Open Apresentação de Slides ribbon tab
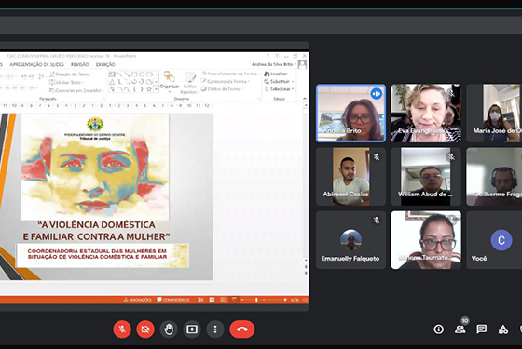This screenshot has width=522, height=349. coord(36,64)
